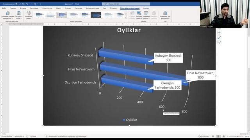Screen dimensions: 250x140
Task: Open the Файл tab
Action: click(x=4, y=8)
